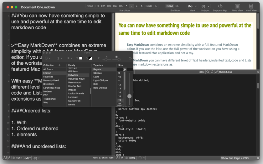
Task: Decrease editor font size in left status bar
Action: 5,158
